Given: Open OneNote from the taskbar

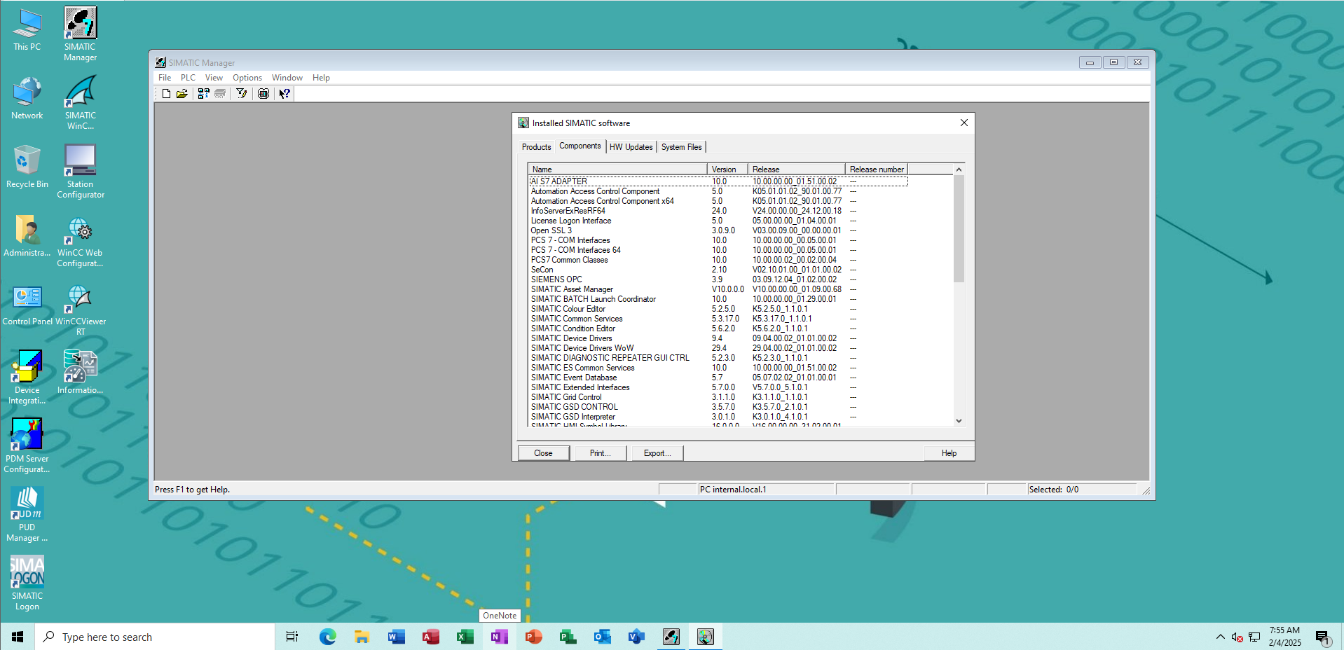Looking at the screenshot, I should pos(499,637).
